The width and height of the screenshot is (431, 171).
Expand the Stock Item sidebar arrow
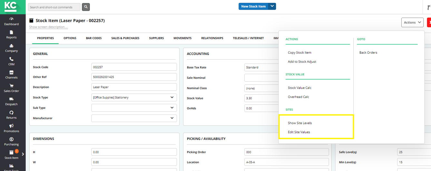click(x=23, y=154)
